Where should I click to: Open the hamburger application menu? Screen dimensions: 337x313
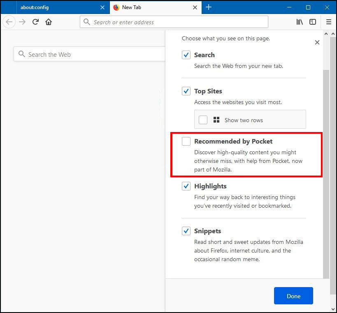pos(329,22)
